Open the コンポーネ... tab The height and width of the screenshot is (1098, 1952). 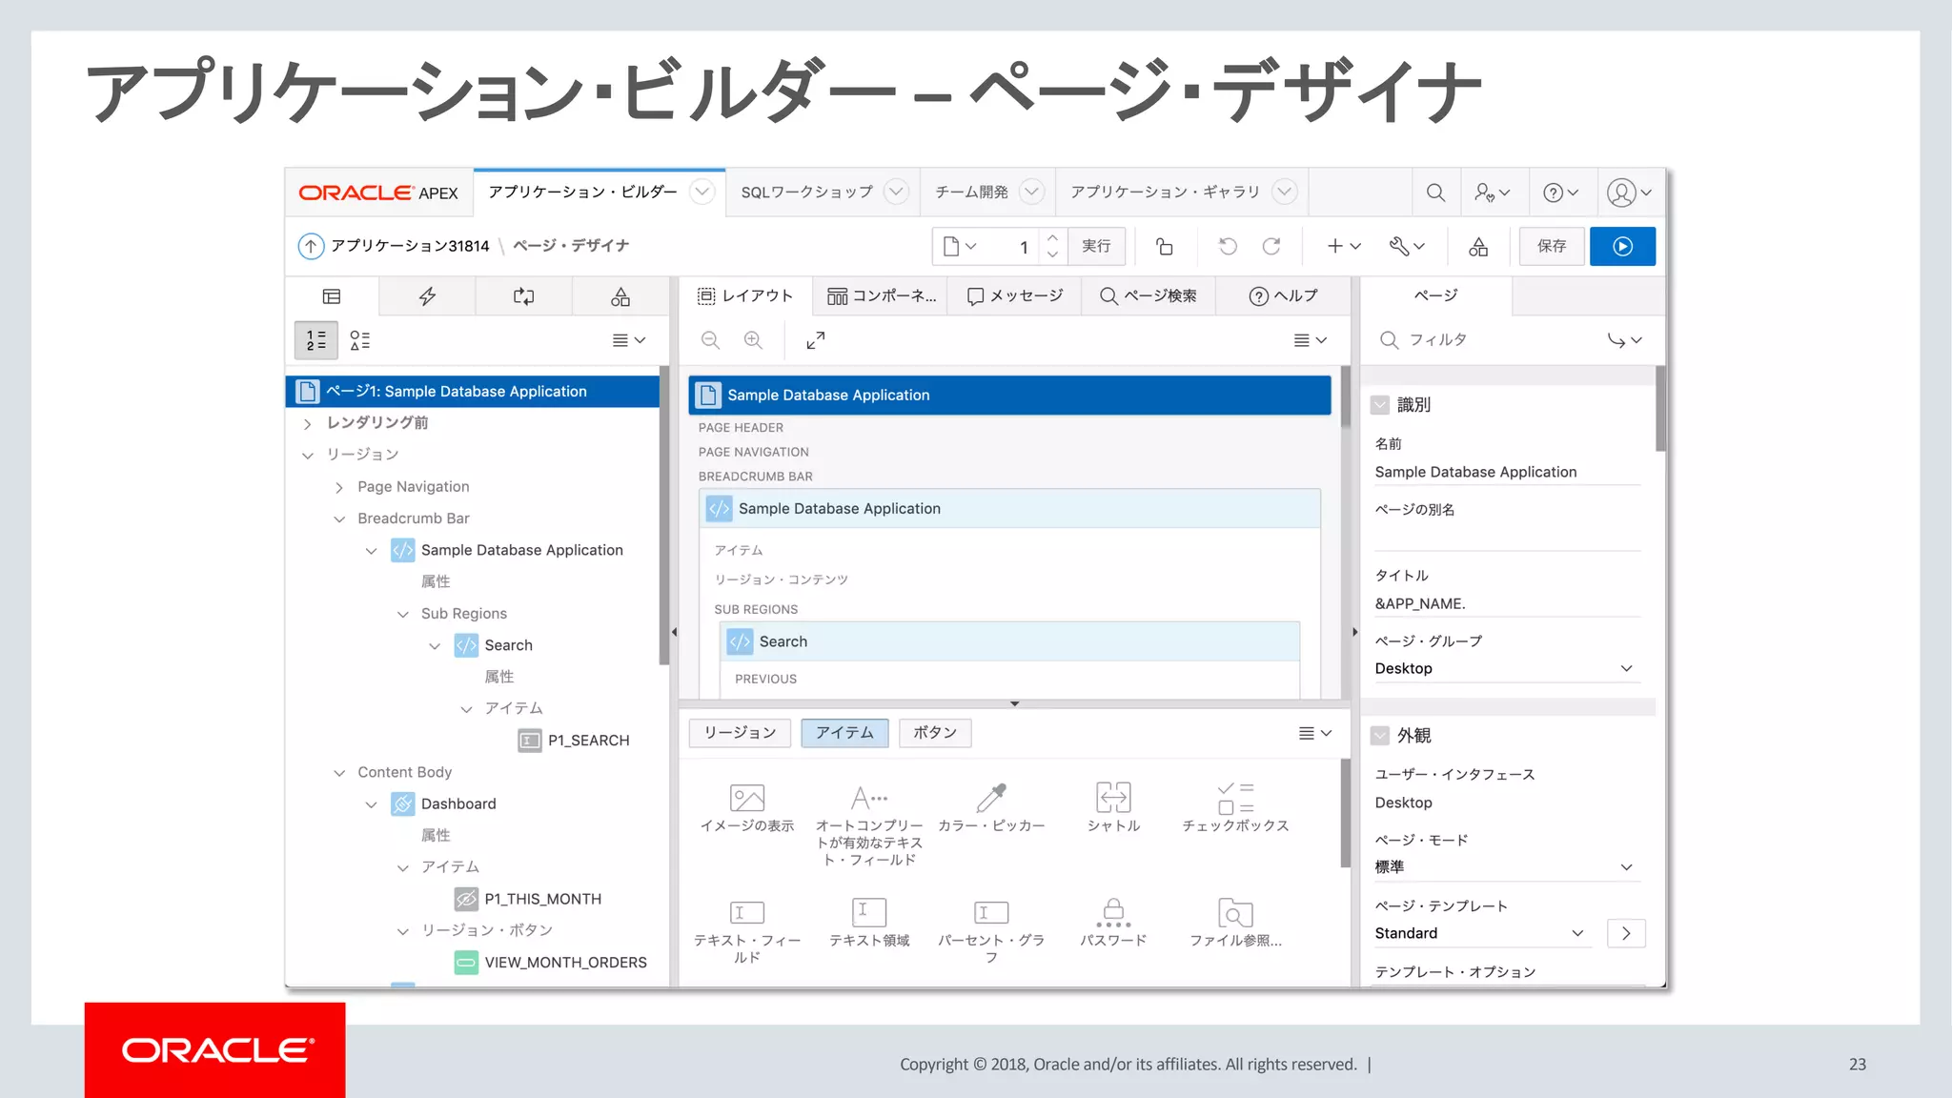click(882, 296)
